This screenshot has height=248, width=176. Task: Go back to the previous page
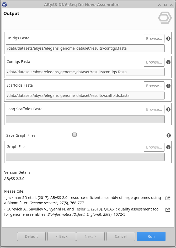coord(62,236)
